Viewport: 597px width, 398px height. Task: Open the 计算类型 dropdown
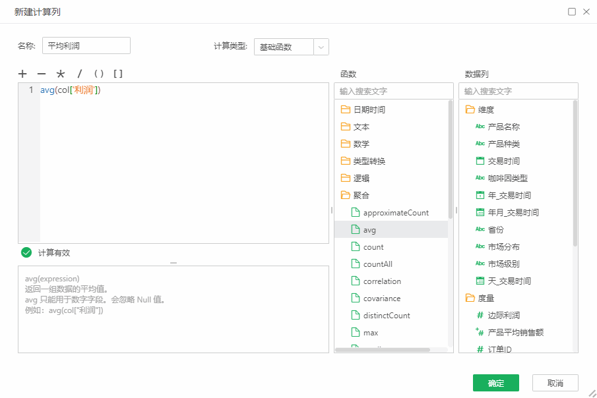pos(321,47)
